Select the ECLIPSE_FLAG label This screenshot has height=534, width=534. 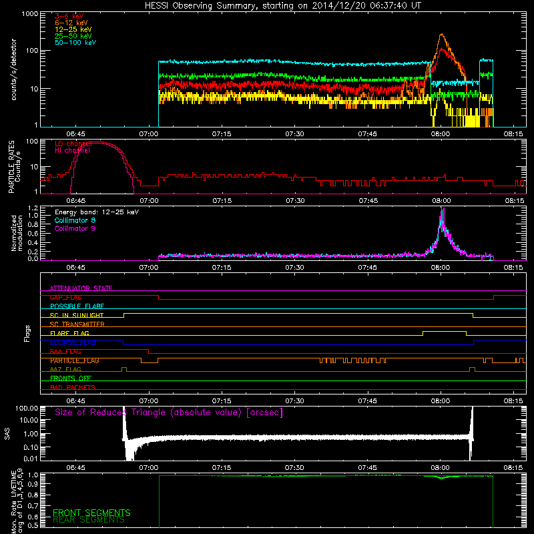pyautogui.click(x=73, y=342)
